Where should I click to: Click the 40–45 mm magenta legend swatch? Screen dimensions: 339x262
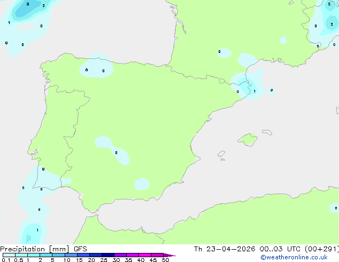click(145, 255)
